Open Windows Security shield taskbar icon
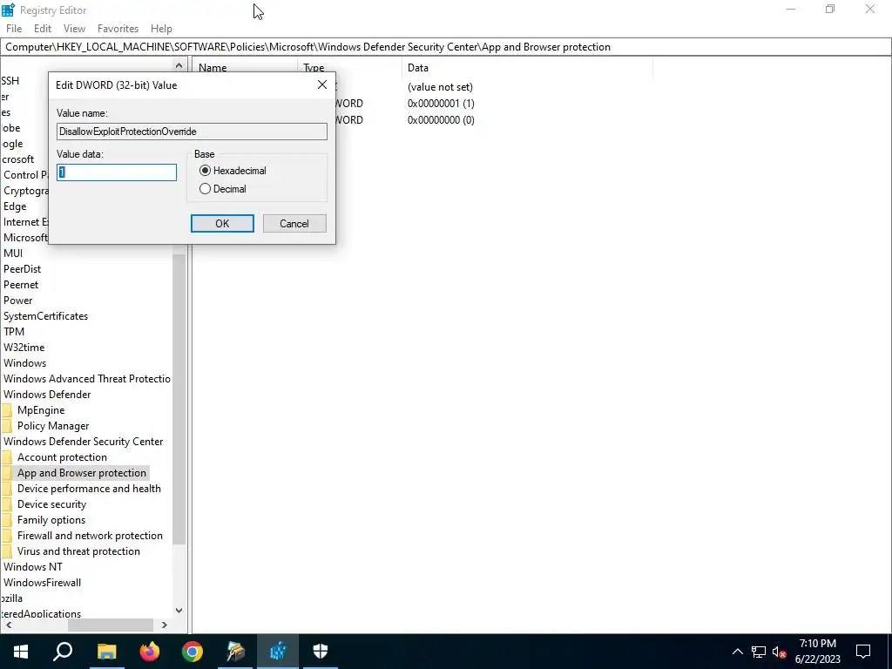 click(x=321, y=652)
